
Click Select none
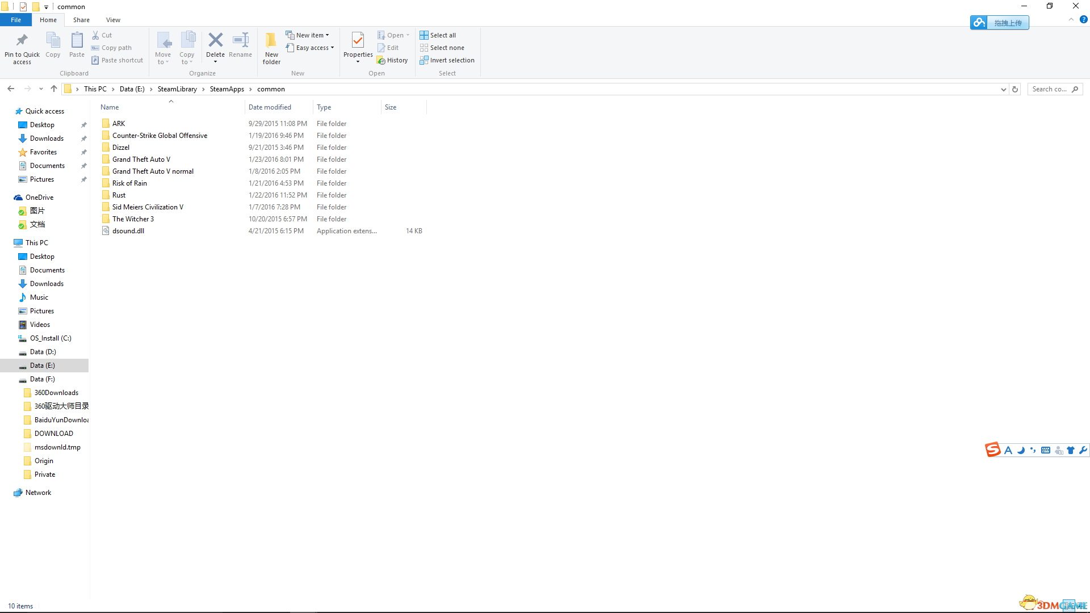442,48
